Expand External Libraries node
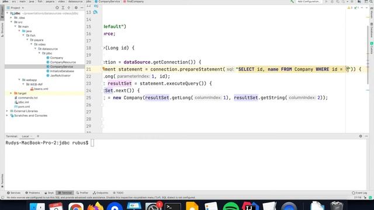 (x=7, y=111)
